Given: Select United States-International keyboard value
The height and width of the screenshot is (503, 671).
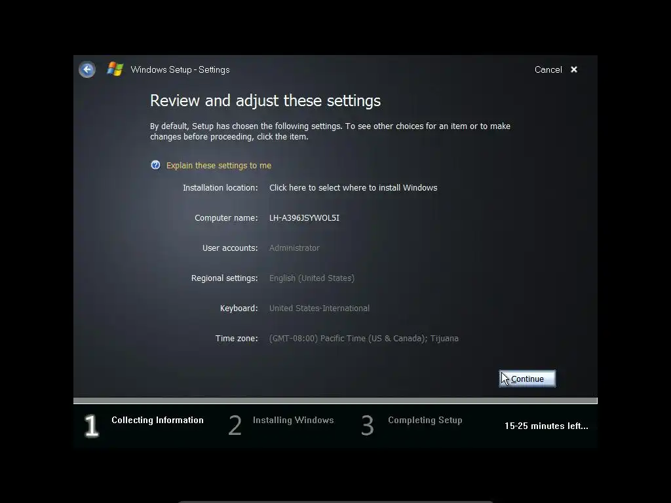Looking at the screenshot, I should tap(319, 308).
